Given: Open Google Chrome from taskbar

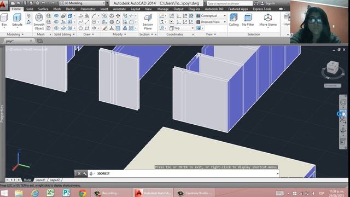Looking at the screenshot, I should pos(83,193).
